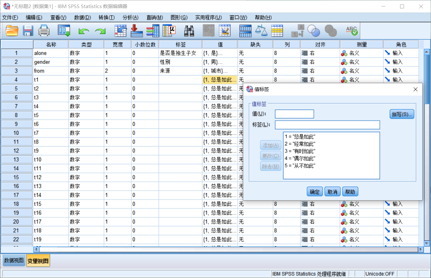431x278 pixels.
Task: Click the horizontal scrollbar right arrow
Action: (421, 249)
